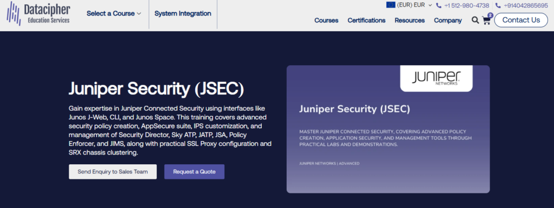Open the Certifications menu

coord(366,21)
